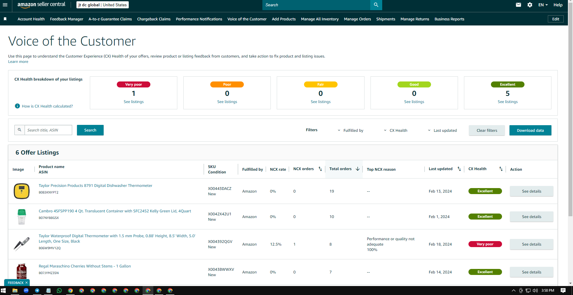This screenshot has width=573, height=295.
Task: Open the hamburger navigation menu
Action: click(x=5, y=5)
